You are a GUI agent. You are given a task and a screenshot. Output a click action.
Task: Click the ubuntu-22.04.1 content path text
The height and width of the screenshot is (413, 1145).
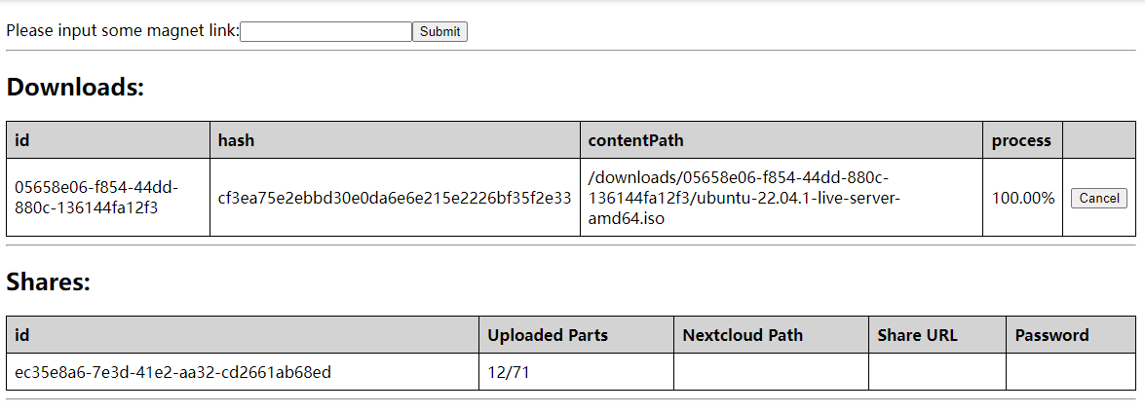tap(744, 198)
